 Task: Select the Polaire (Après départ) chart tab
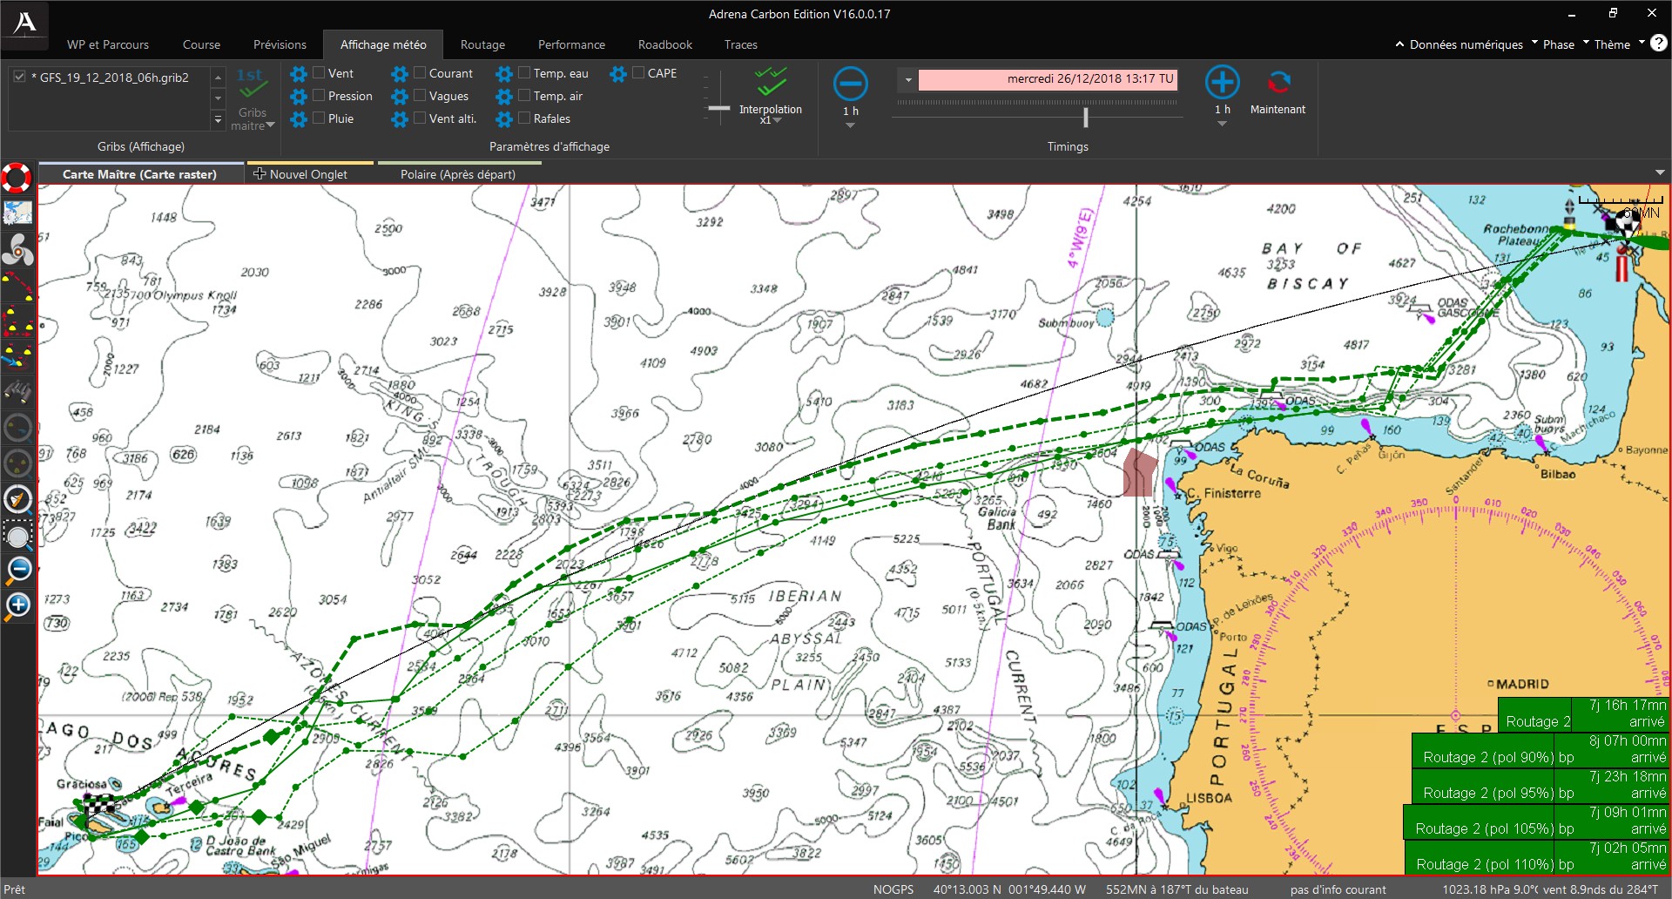pyautogui.click(x=458, y=174)
